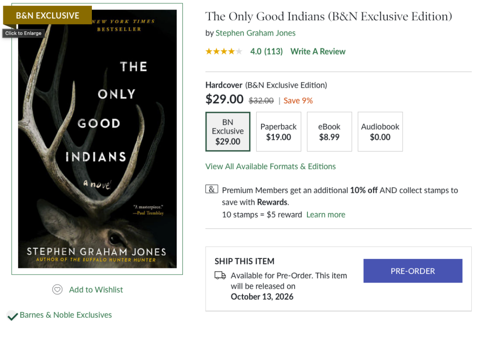Click Write A Review link
Screen dimensions: 485x338
coord(318,51)
